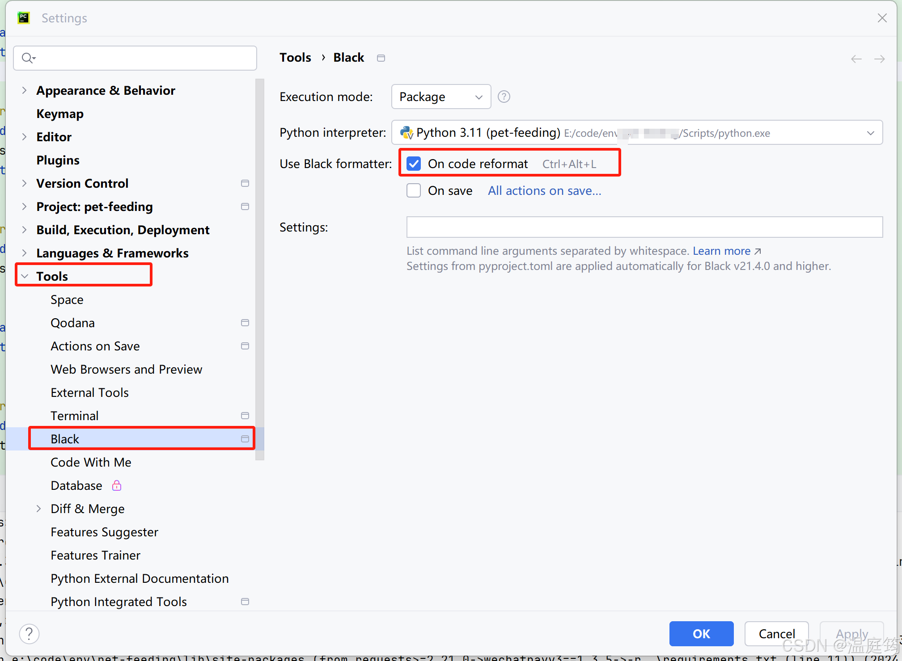Image resolution: width=902 pixels, height=661 pixels.
Task: Click the help icon beside Execution mode
Action: point(504,97)
